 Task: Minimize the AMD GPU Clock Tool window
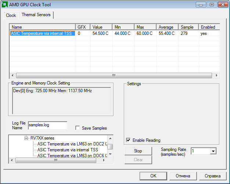[x=201, y=5]
